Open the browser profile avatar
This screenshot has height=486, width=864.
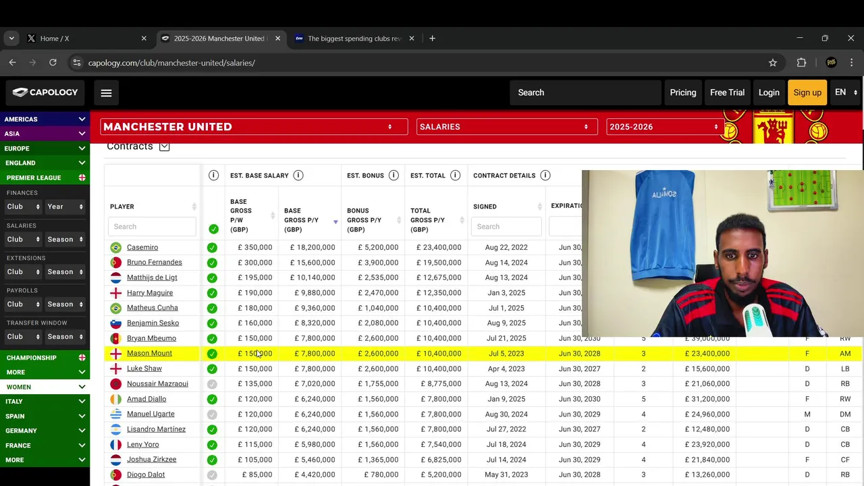tap(832, 63)
